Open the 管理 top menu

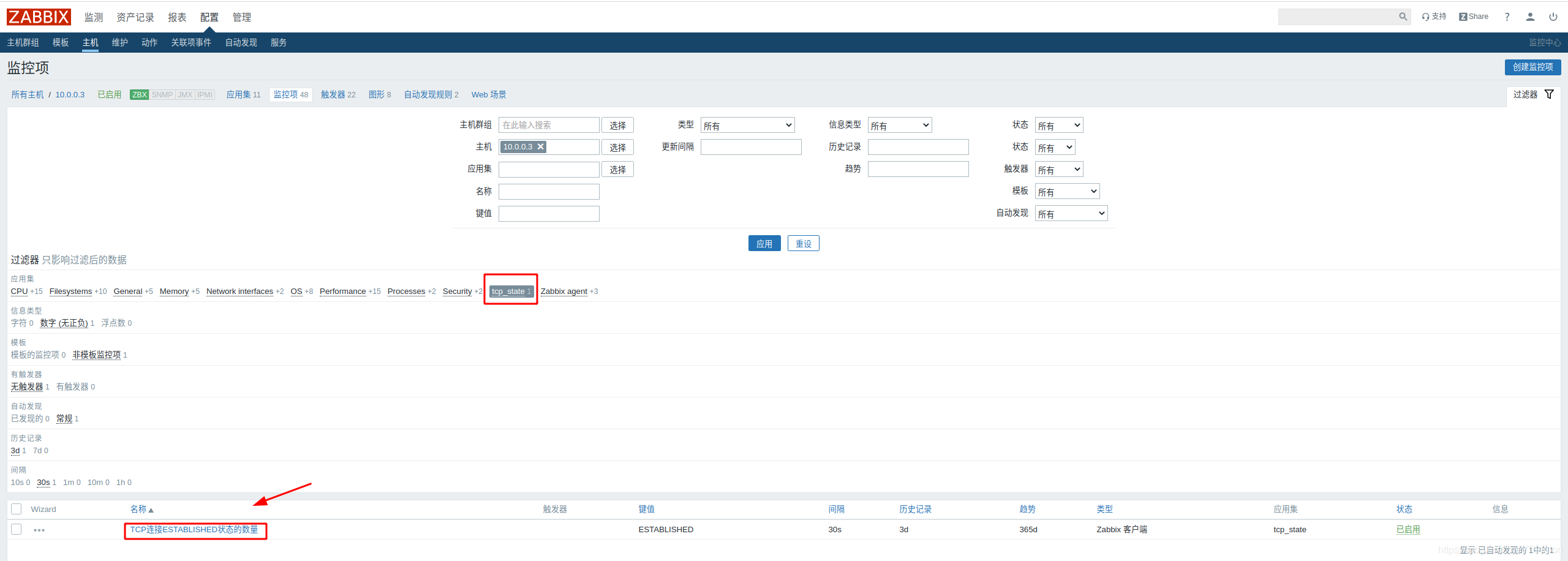pos(241,17)
